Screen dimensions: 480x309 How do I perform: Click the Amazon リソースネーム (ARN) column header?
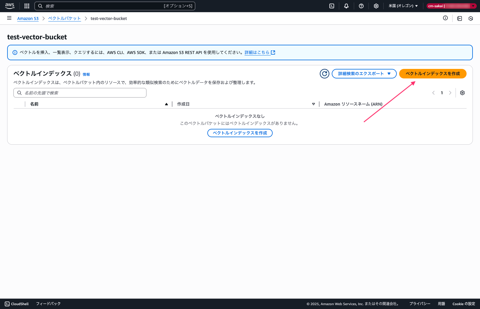pyautogui.click(x=353, y=104)
